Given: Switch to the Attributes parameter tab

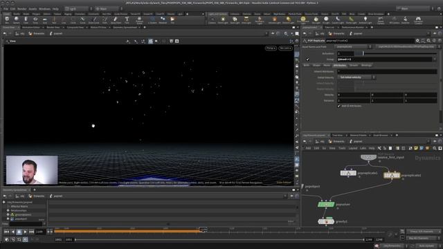Looking at the screenshot, I should (340, 65).
